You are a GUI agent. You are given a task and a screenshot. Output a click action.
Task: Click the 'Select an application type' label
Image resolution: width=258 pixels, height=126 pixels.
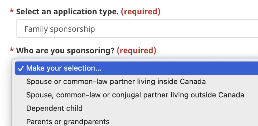67,12
